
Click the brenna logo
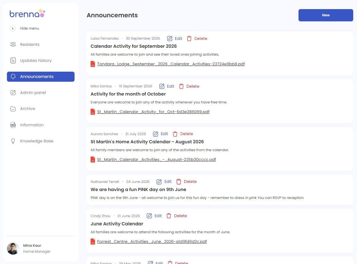[27, 14]
